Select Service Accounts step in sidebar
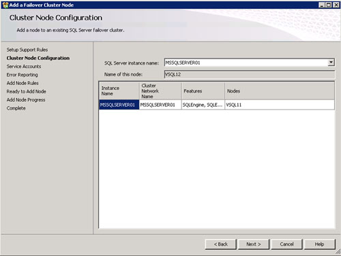This screenshot has height=256, width=341. coord(24,67)
